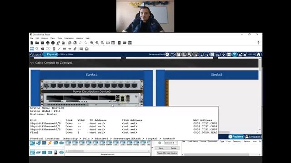This screenshot has height=163, width=291.
Task: Click the wireless signal icon
Action: (x=235, y=54)
